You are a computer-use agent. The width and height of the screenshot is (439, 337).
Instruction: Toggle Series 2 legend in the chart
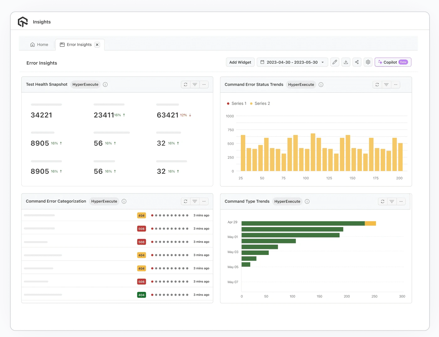coord(260,103)
